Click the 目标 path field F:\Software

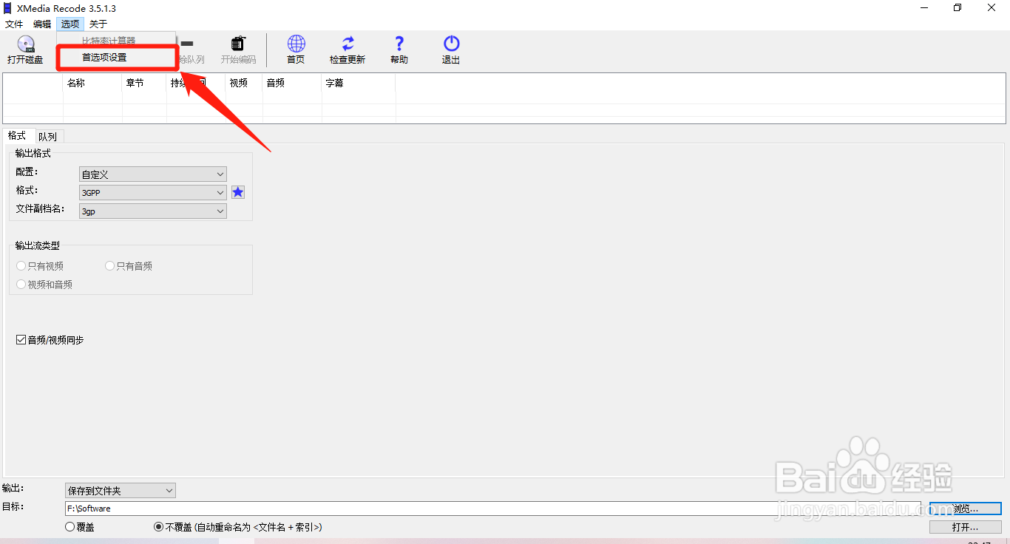pos(493,509)
